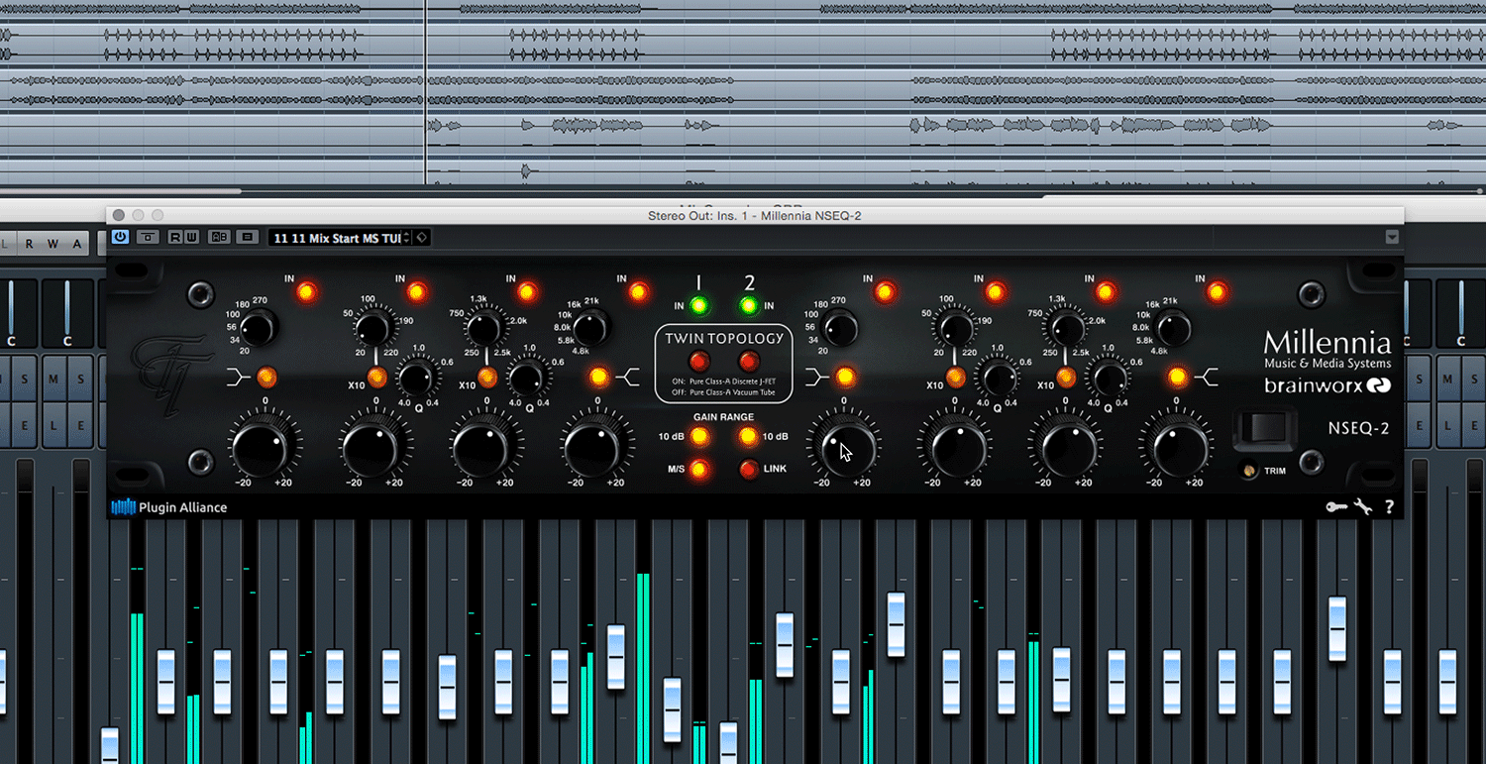
Task: Click the 'Stereo Out: Ins. 1 - Millennia NSEQ-2' title bar
Action: [754, 215]
